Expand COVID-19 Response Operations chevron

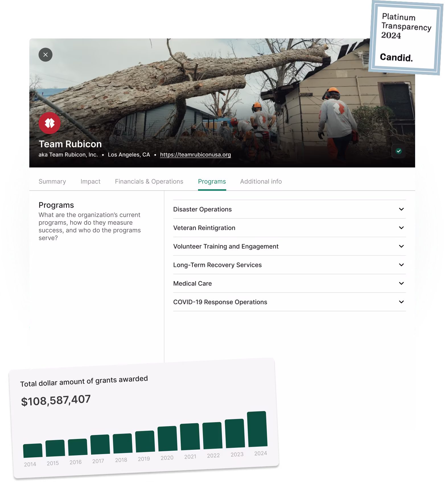click(401, 302)
